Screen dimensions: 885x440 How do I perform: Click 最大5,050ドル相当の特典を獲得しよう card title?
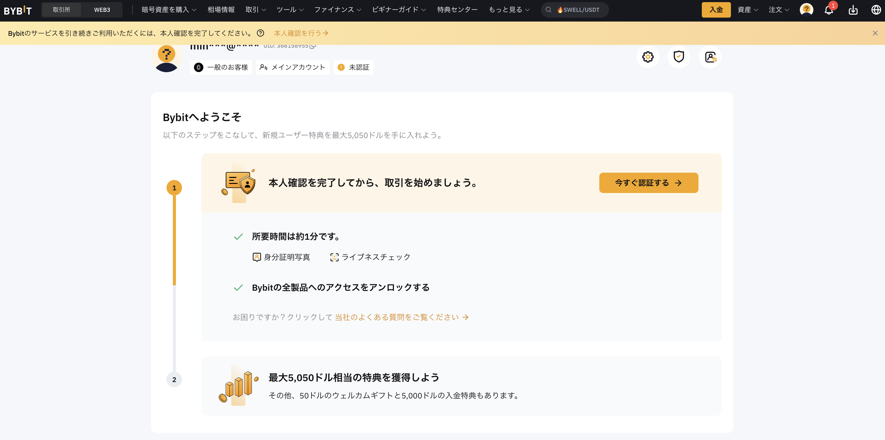point(354,377)
